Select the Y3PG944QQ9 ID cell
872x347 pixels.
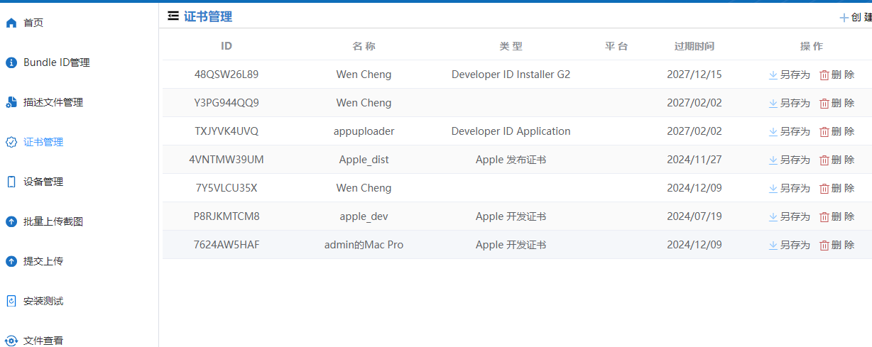(x=227, y=103)
